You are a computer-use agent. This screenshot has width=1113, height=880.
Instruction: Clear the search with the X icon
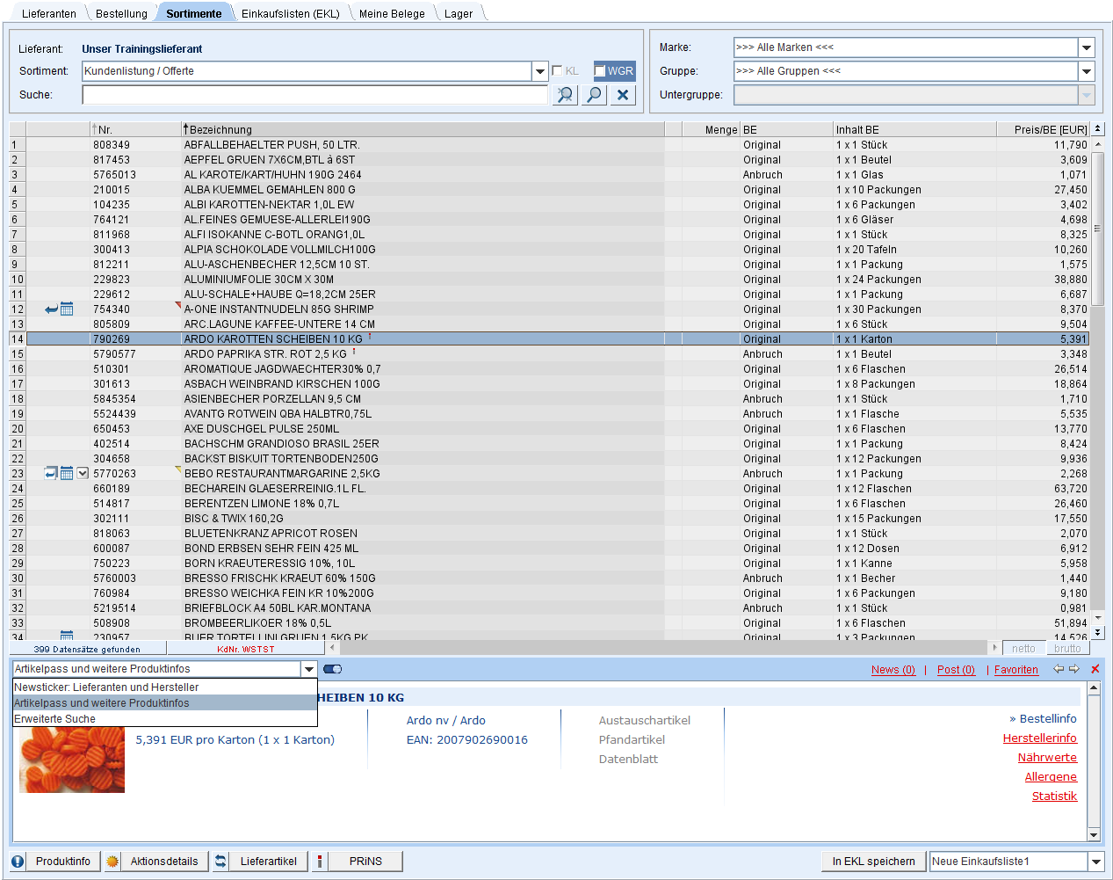(623, 95)
